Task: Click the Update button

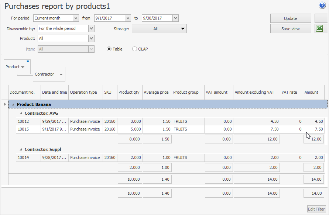Action: pyautogui.click(x=290, y=18)
